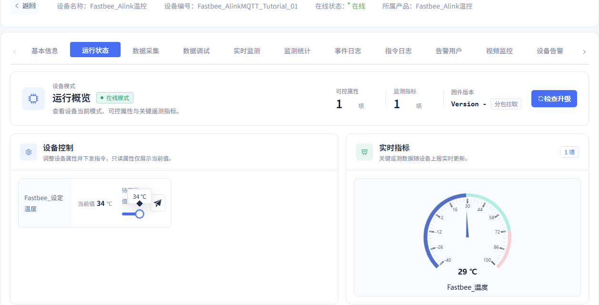Switch to the 数据采集 tab

coord(146,51)
